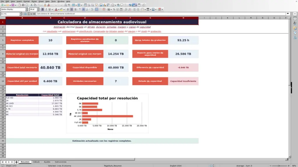The width and height of the screenshot is (298, 167).
Task: Open the Function Wizard icon
Action: [25, 14]
